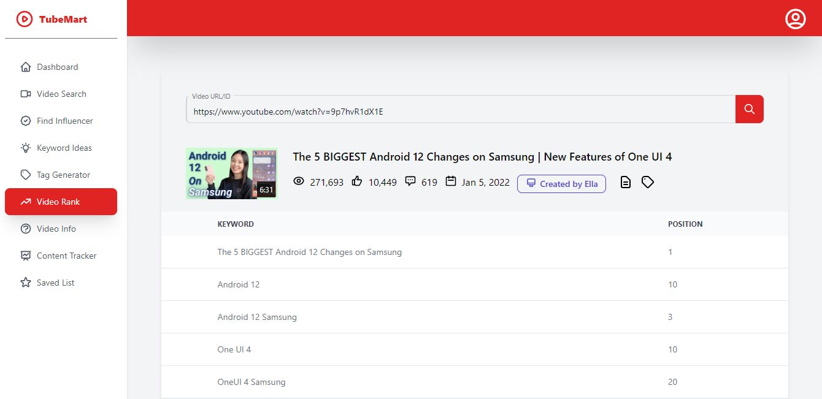Select 'The 5 BIGGEST Android 12 Changes' keyword row

pos(474,252)
